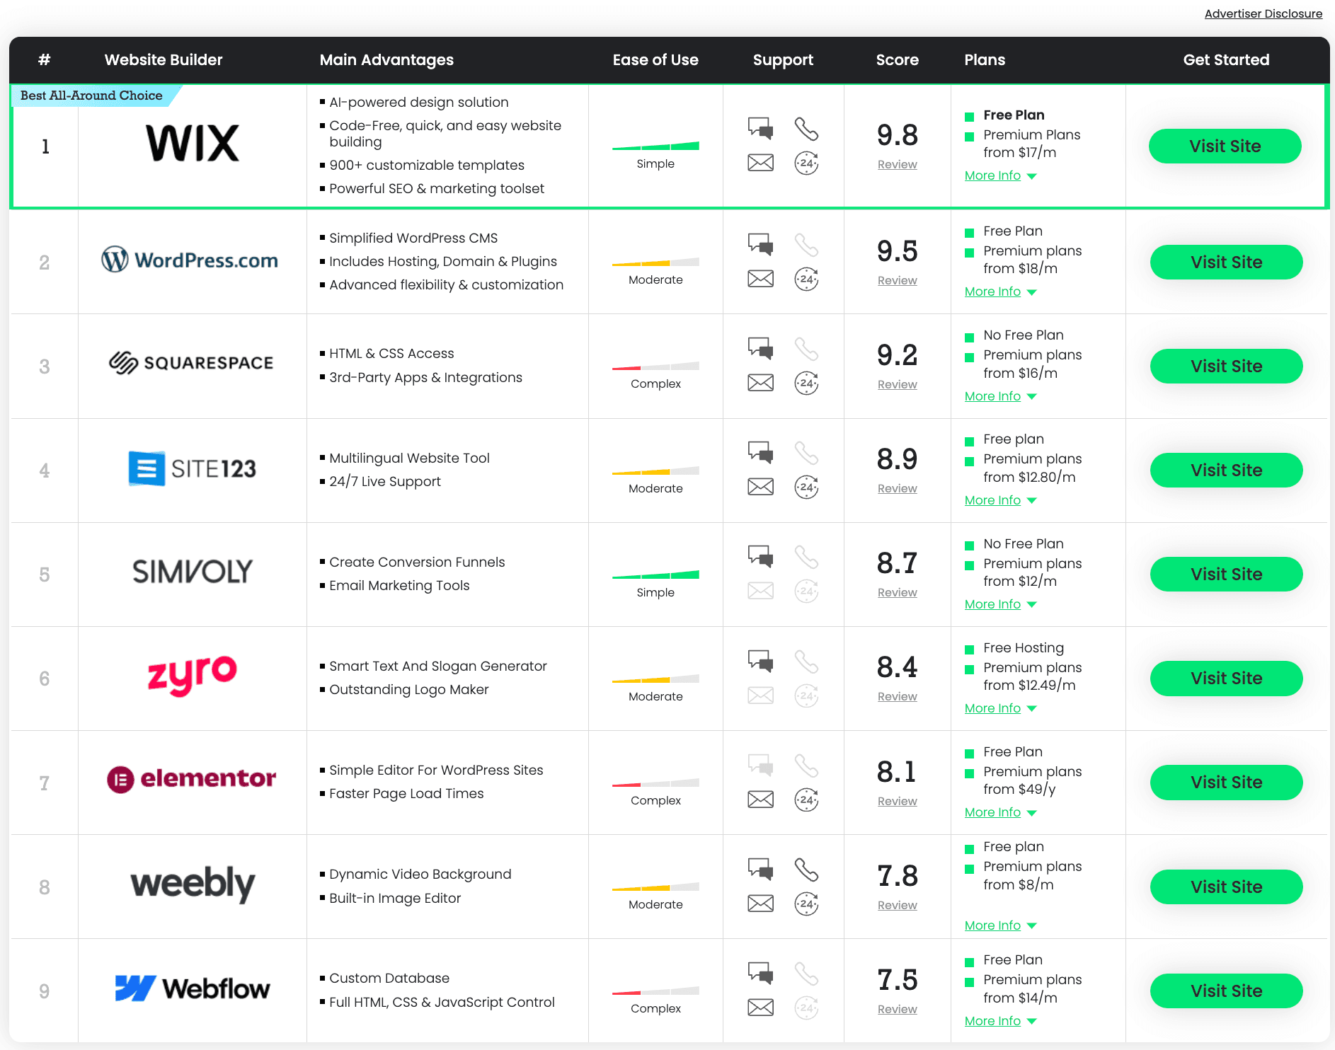Viewport: 1335px width, 1050px height.
Task: Visit the Zyro site
Action: pyautogui.click(x=1226, y=679)
